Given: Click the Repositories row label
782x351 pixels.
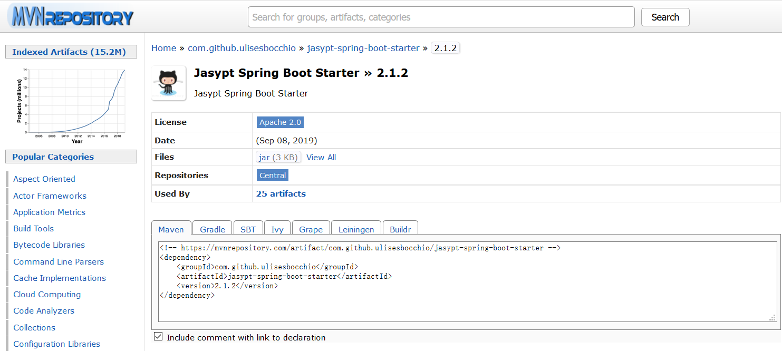Looking at the screenshot, I should (181, 175).
